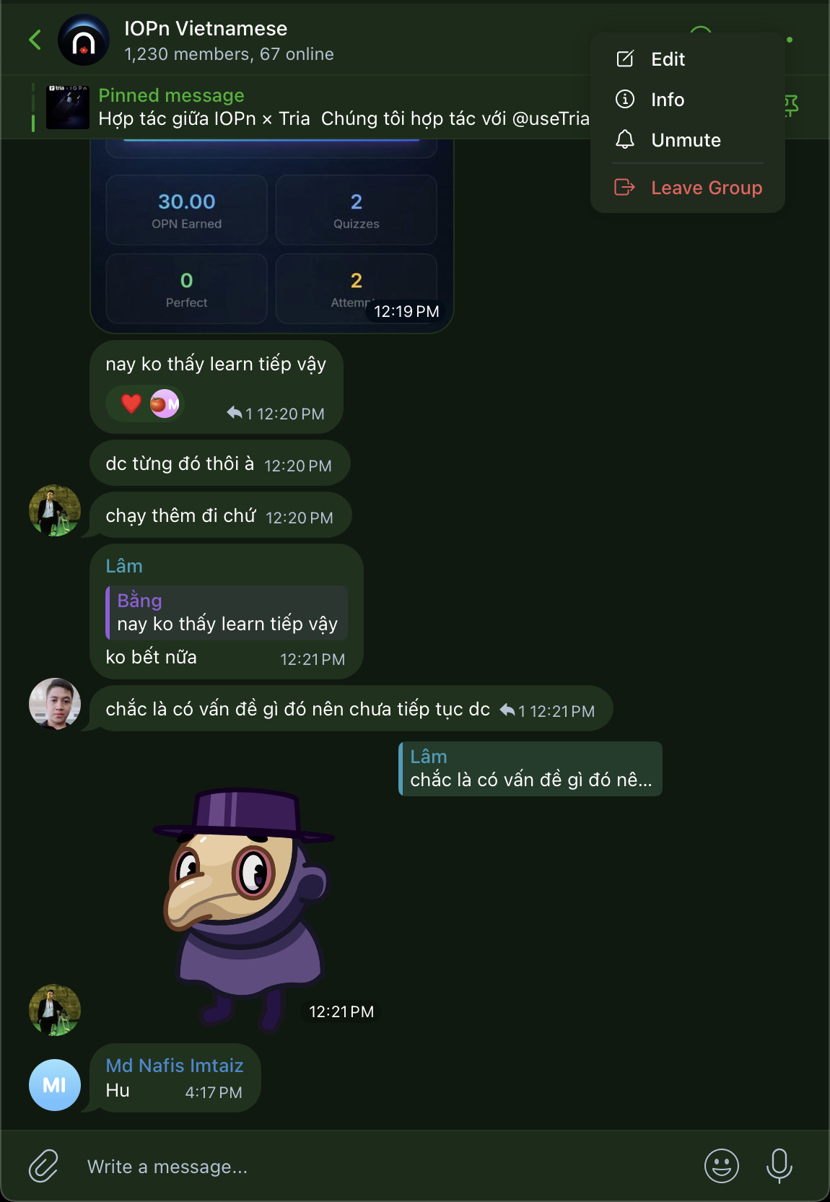Click the paperclip attachment icon
830x1202 pixels.
pyautogui.click(x=43, y=1166)
